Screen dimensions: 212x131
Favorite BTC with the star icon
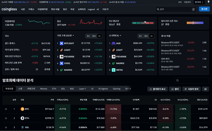(x=6, y=109)
